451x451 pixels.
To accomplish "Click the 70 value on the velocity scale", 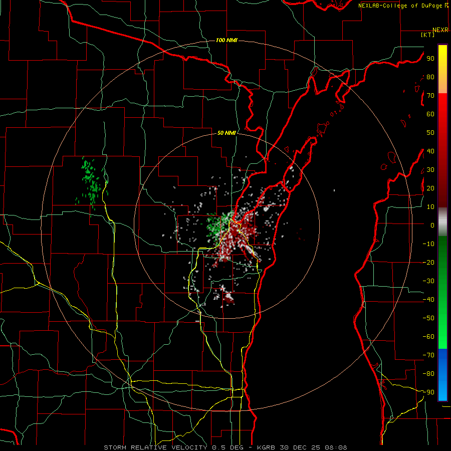I will click(x=430, y=96).
